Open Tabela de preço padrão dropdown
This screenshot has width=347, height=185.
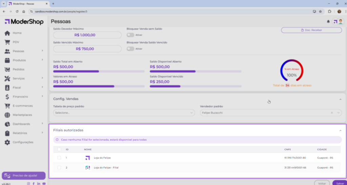(124, 112)
